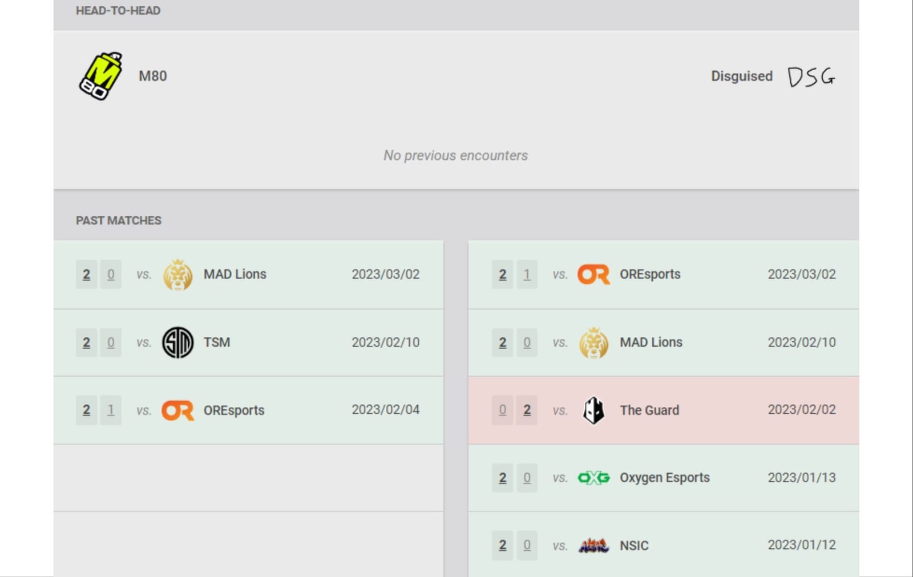Click the underlined 2 score against MAD Lions
The height and width of the screenshot is (577, 913).
(86, 274)
